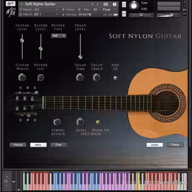Click the pitch bend wheel strip
Viewport: 192px width, 192px height.
pyautogui.click(x=14, y=181)
